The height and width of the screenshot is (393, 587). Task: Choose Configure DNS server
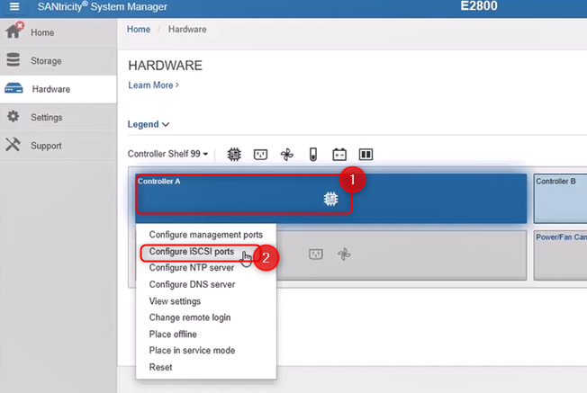click(206, 284)
